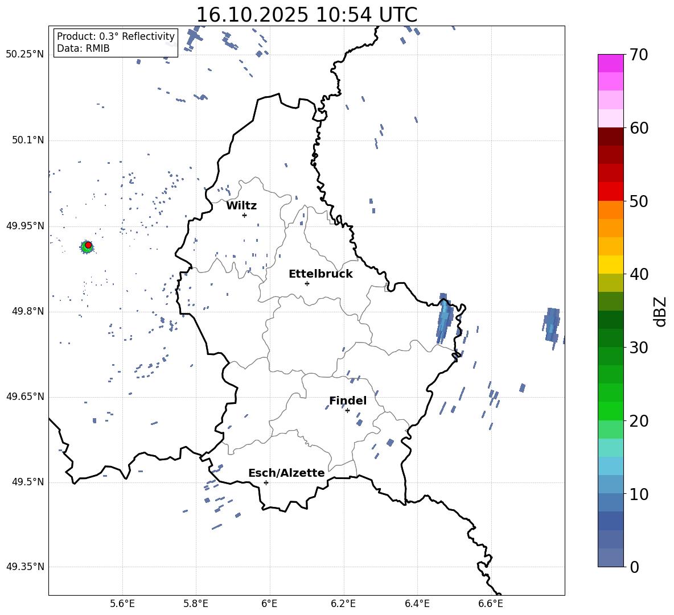Viewport: 674px width, 615px height.
Task: Click the colorbar tick label 30
Action: point(639,348)
